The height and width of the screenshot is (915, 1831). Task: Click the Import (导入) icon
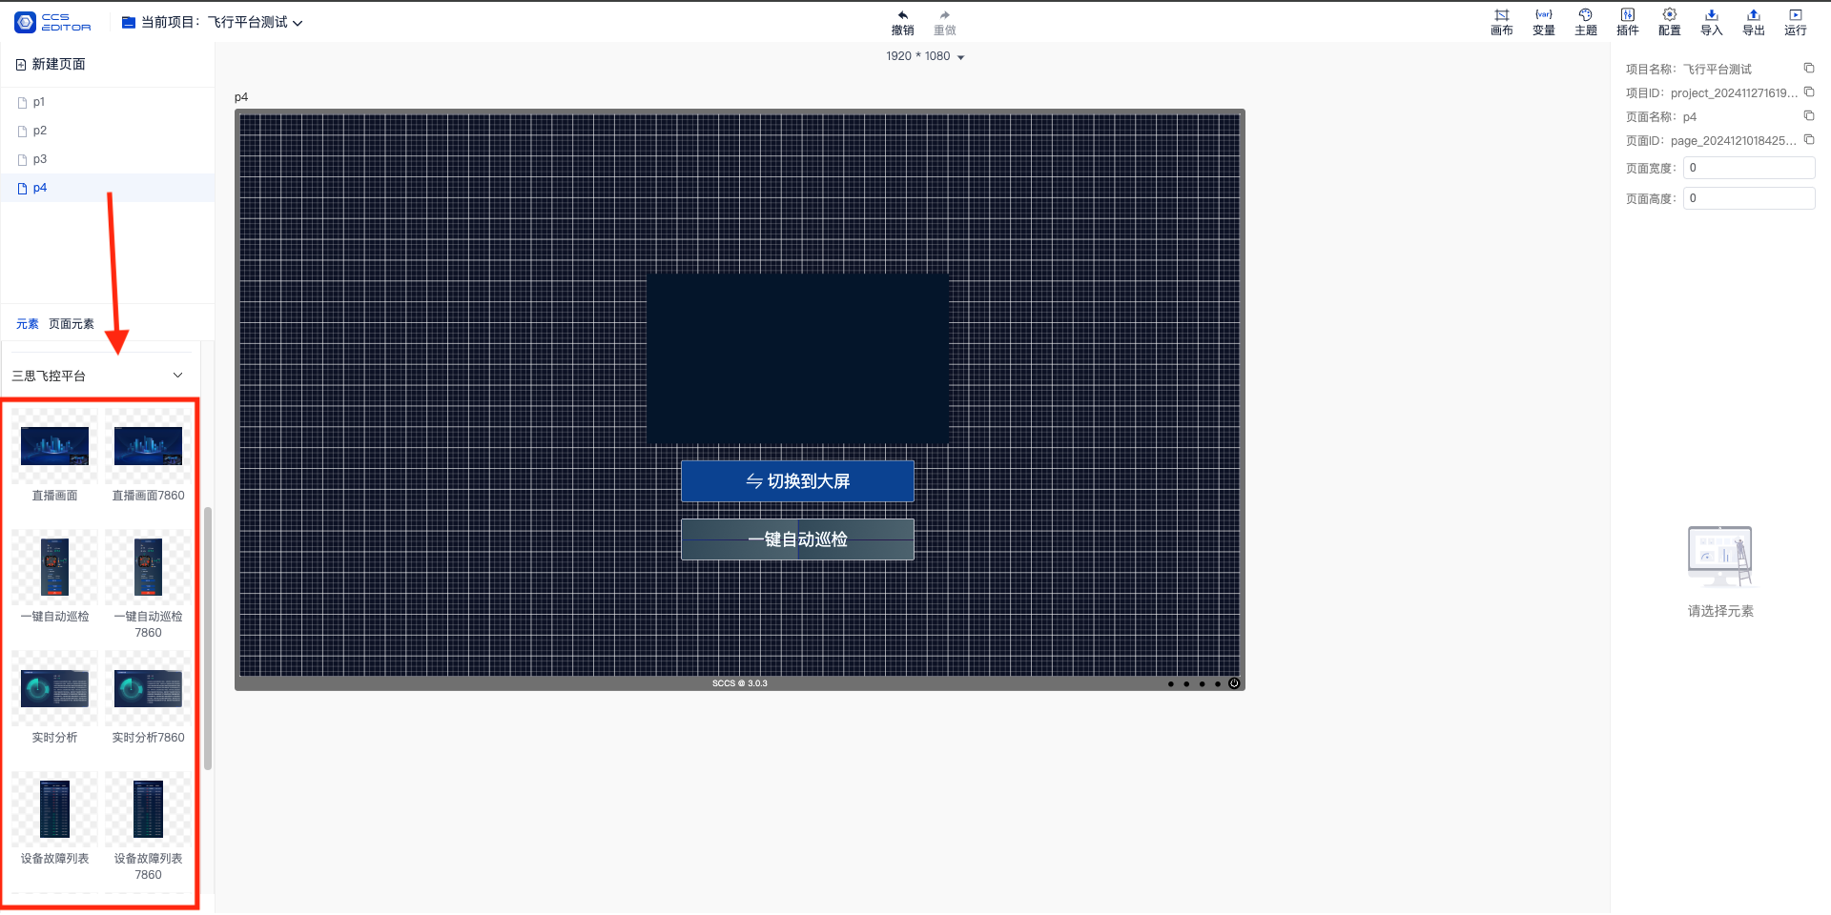click(1711, 15)
